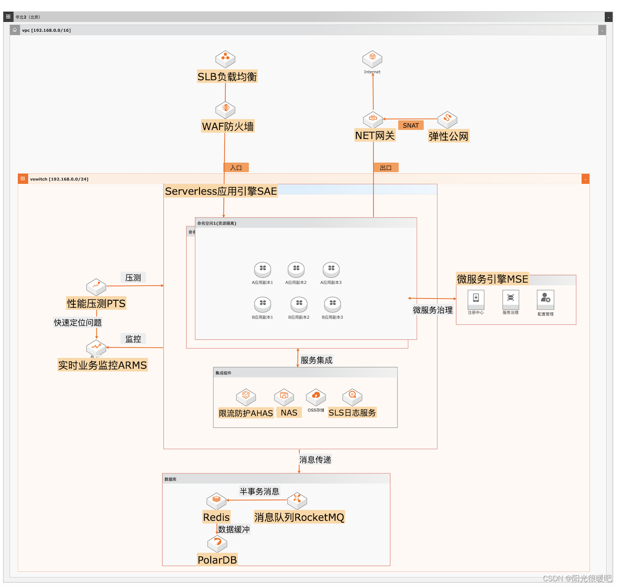Image resolution: width=618 pixels, height=586 pixels.
Task: Click the 集成组件 panel header
Action: point(305,373)
